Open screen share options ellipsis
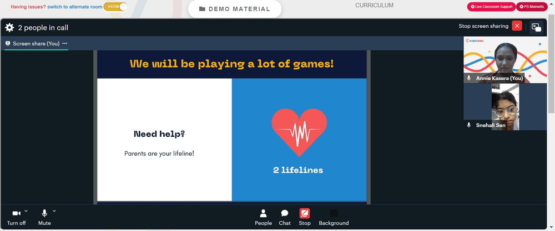555x231 pixels. coord(65,43)
